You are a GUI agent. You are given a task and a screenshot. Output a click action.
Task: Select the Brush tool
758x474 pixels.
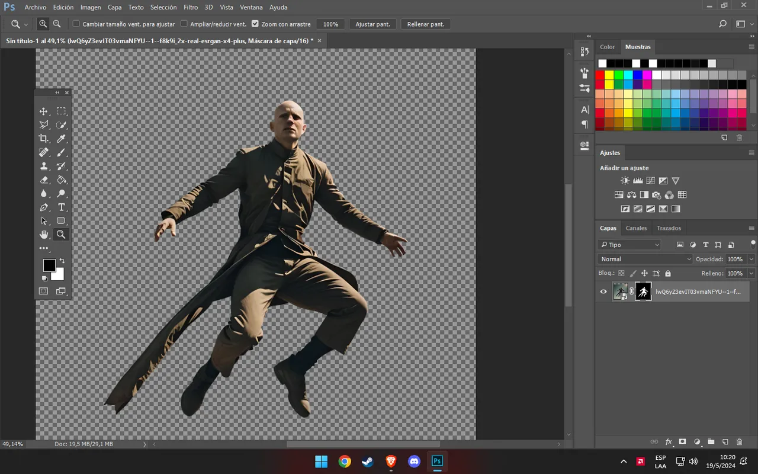coord(61,152)
